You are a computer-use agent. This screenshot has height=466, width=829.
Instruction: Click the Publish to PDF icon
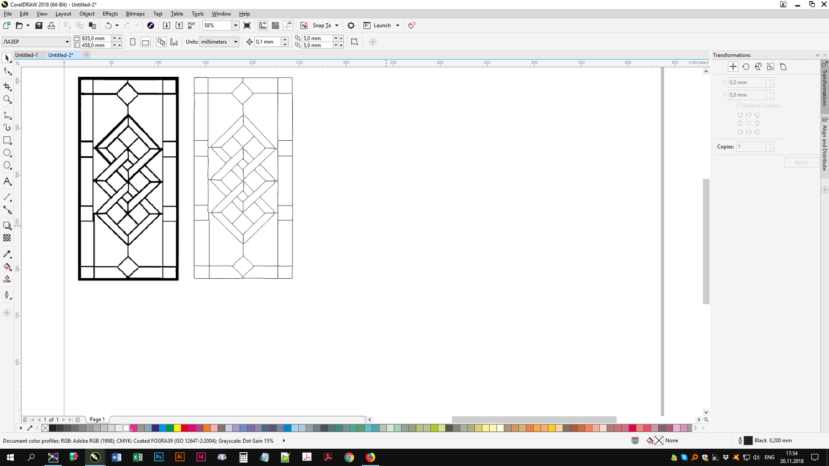(192, 25)
